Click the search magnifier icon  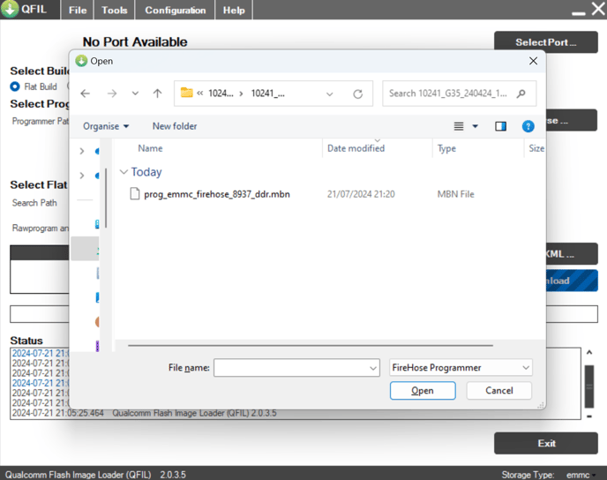(521, 94)
